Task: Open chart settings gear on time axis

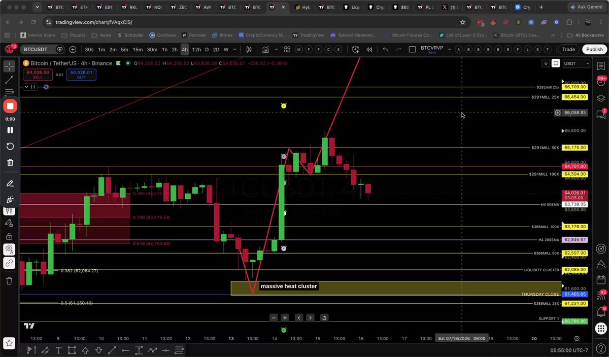Action: pyautogui.click(x=577, y=338)
